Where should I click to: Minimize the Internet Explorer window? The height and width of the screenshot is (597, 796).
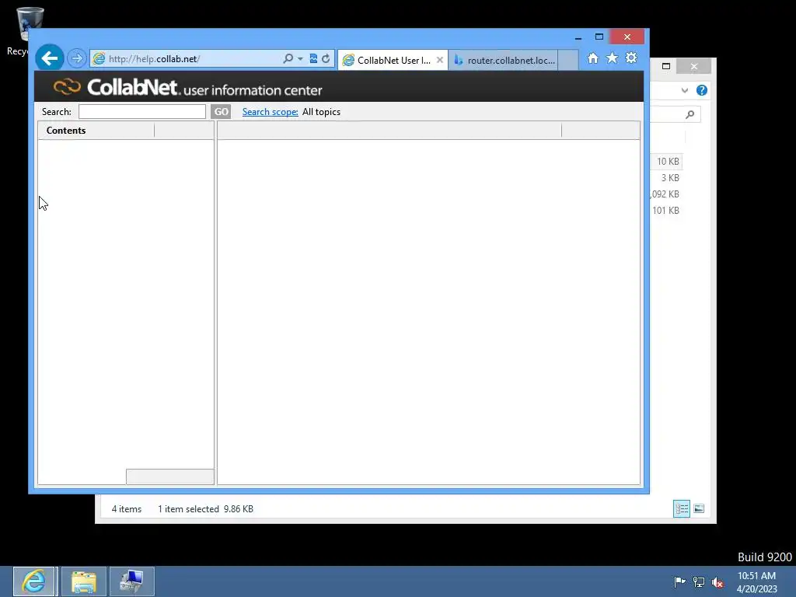(578, 37)
